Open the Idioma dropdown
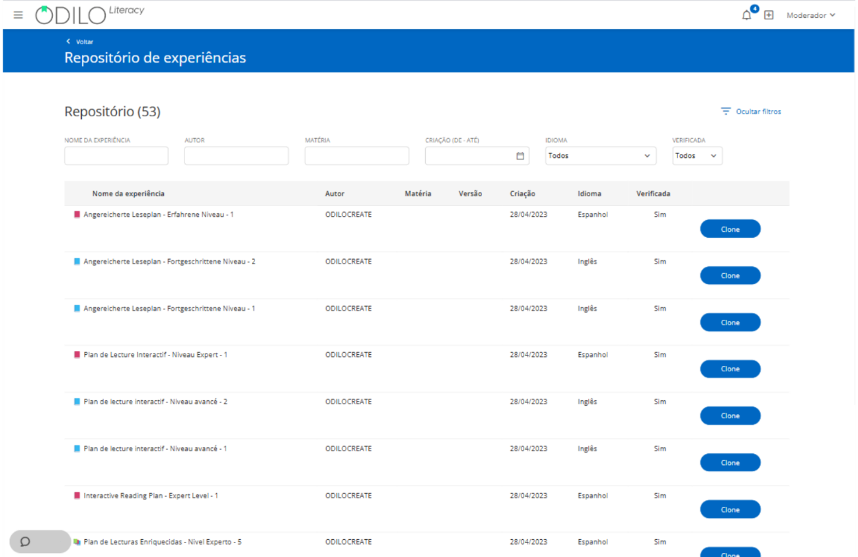 pos(601,156)
